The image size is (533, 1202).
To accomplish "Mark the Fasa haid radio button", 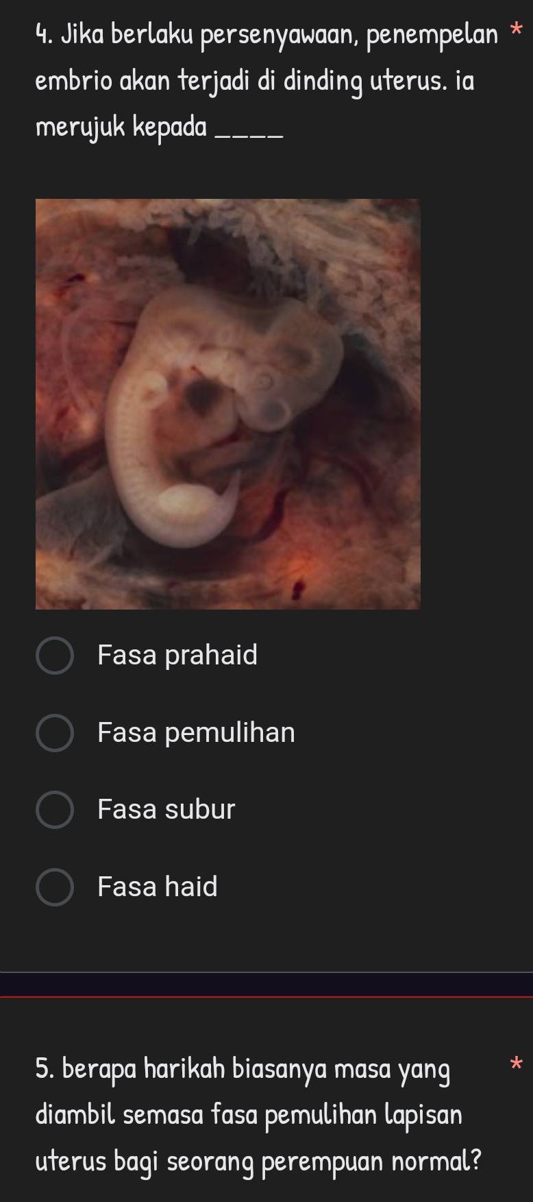I will point(54,887).
